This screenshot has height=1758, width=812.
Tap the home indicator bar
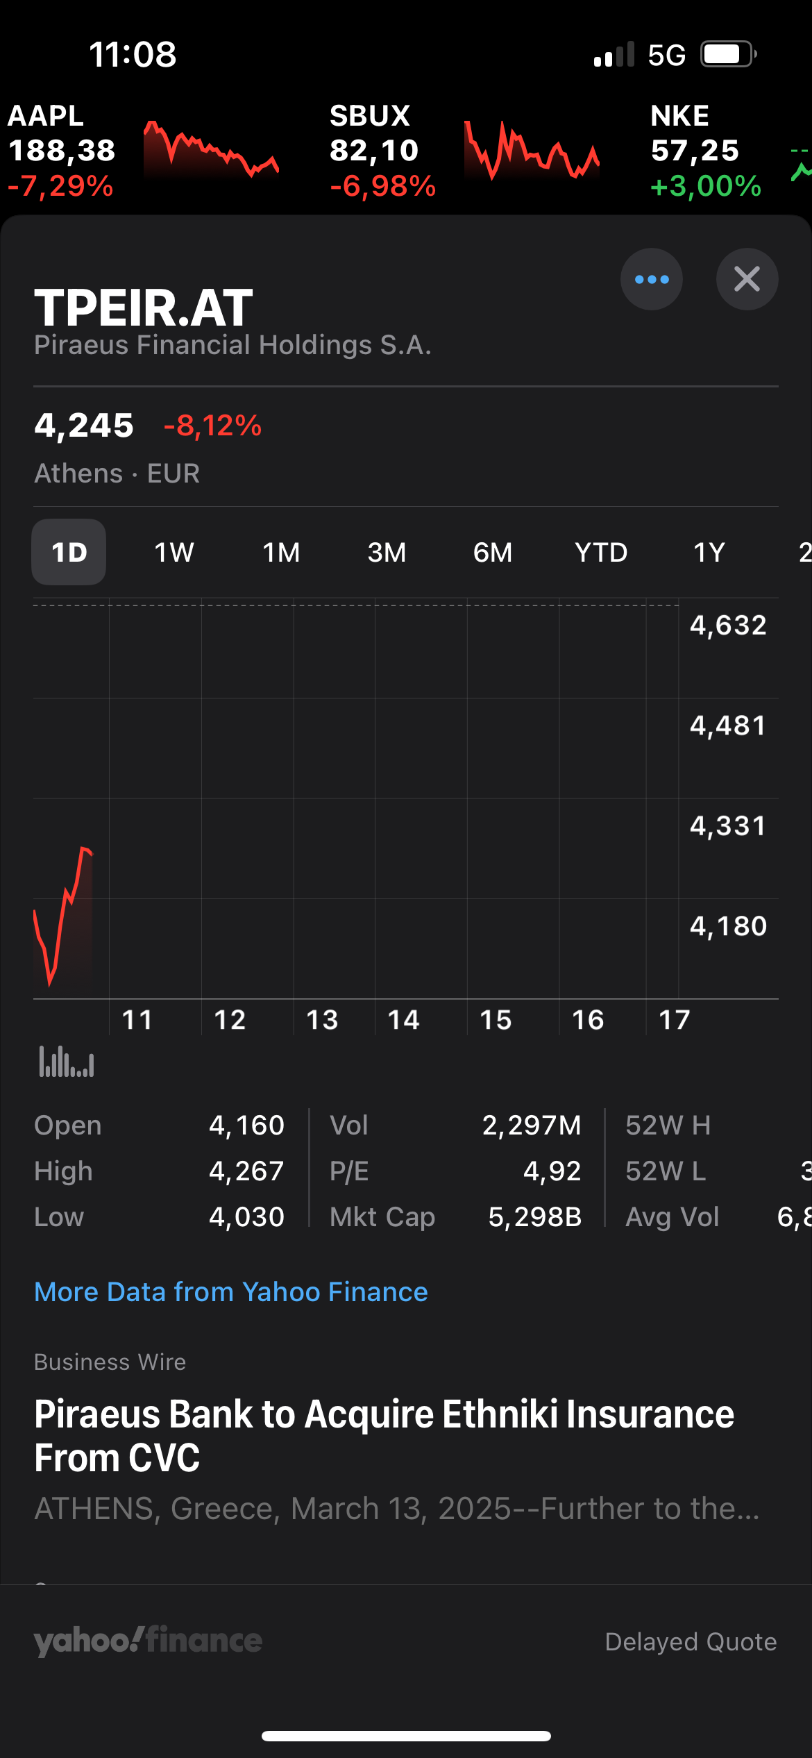click(406, 1736)
